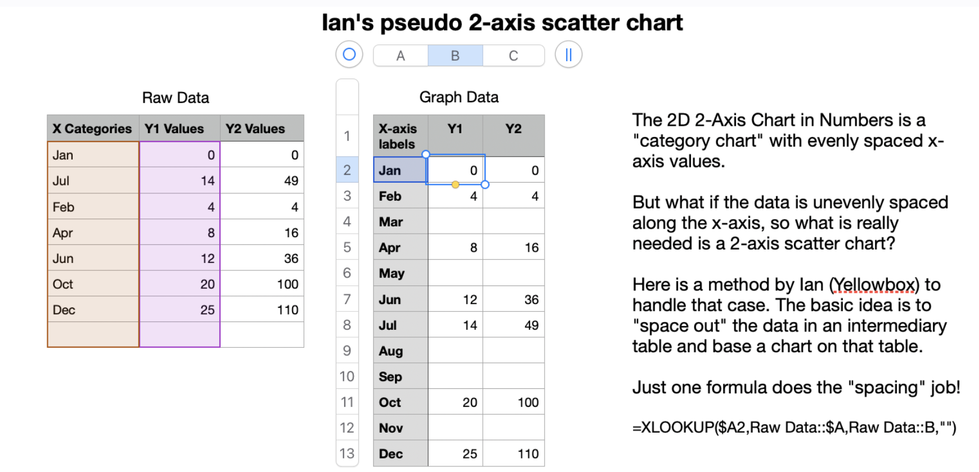979x472 pixels.
Task: Click the empty Y1 cell beside Mar
Action: [456, 221]
